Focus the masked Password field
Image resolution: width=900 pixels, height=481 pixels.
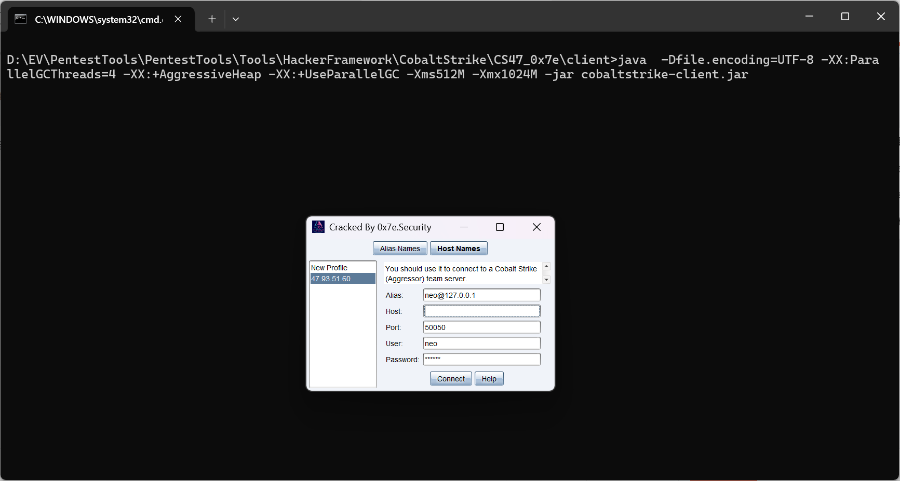click(481, 359)
